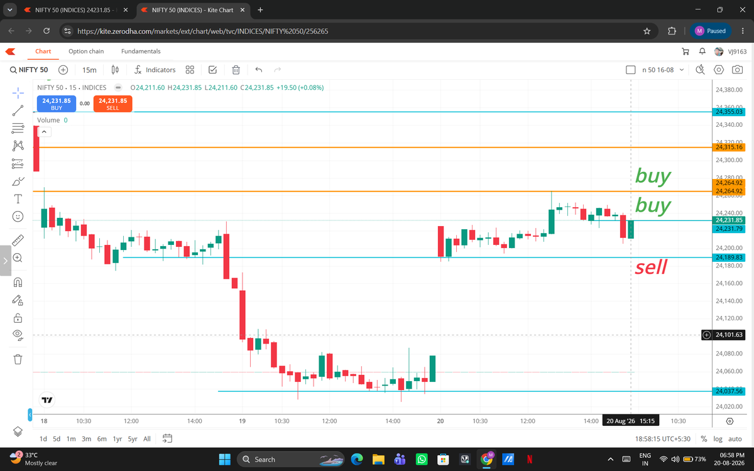Image resolution: width=754 pixels, height=471 pixels.
Task: Click the remove drawings trash in sidebar
Action: tap(18, 359)
